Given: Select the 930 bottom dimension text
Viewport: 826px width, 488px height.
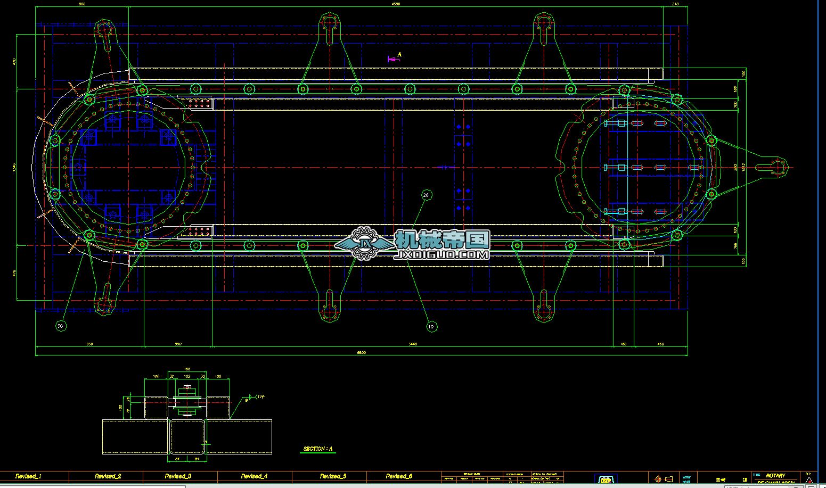Looking at the screenshot, I should 89,344.
